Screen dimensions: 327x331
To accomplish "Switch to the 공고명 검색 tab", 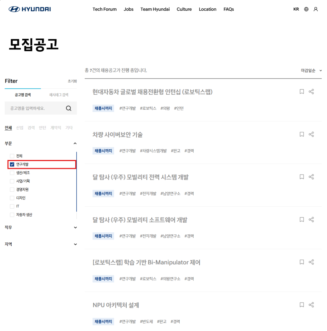I will click(x=23, y=95).
